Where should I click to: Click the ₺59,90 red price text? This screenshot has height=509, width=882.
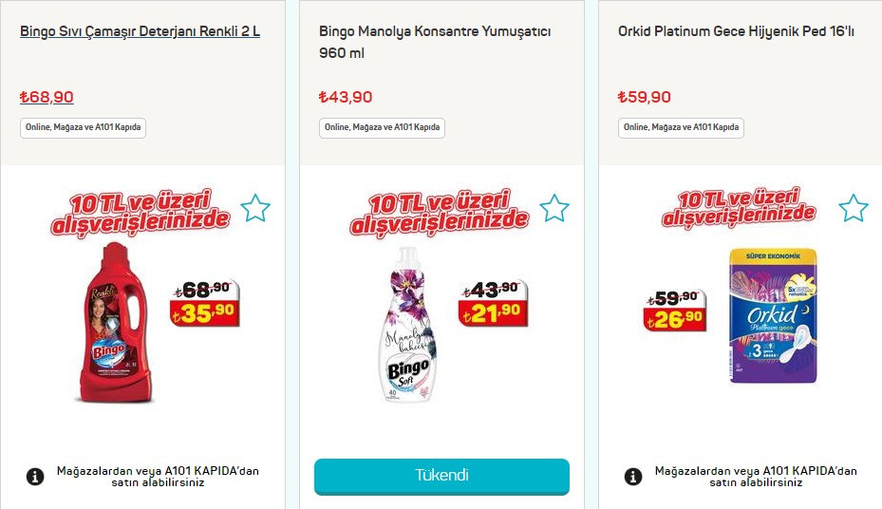click(x=644, y=97)
